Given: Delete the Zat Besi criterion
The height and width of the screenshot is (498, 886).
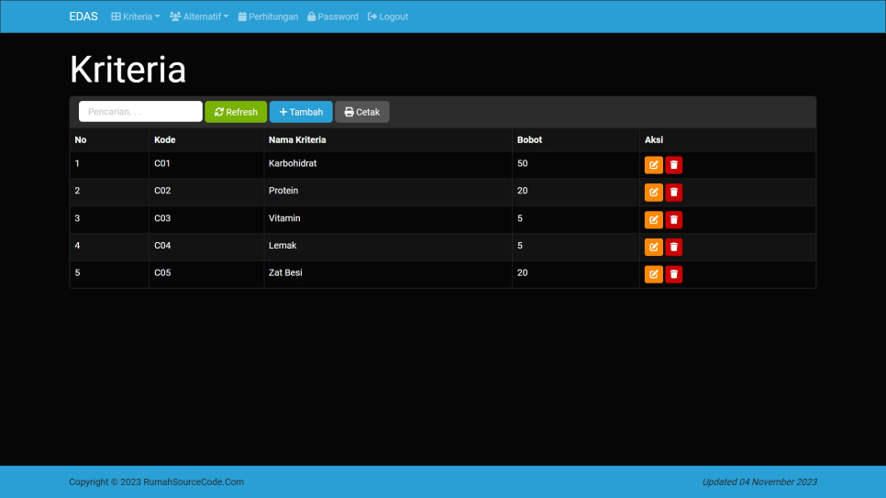Looking at the screenshot, I should pyautogui.click(x=673, y=274).
